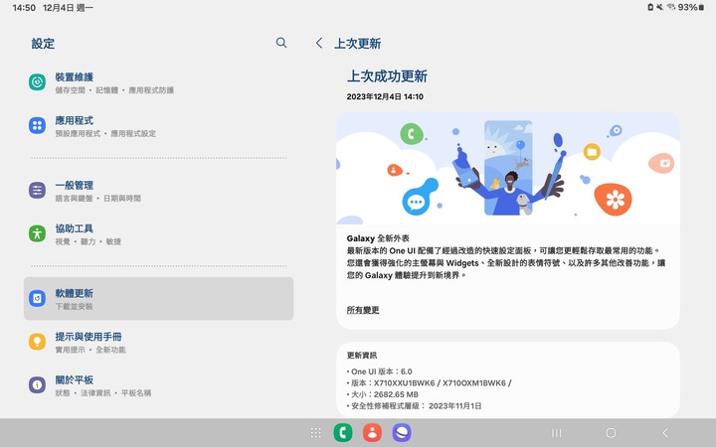716x447 pixels.
Task: Launch Samsung Internet browser in taskbar
Action: pyautogui.click(x=402, y=433)
